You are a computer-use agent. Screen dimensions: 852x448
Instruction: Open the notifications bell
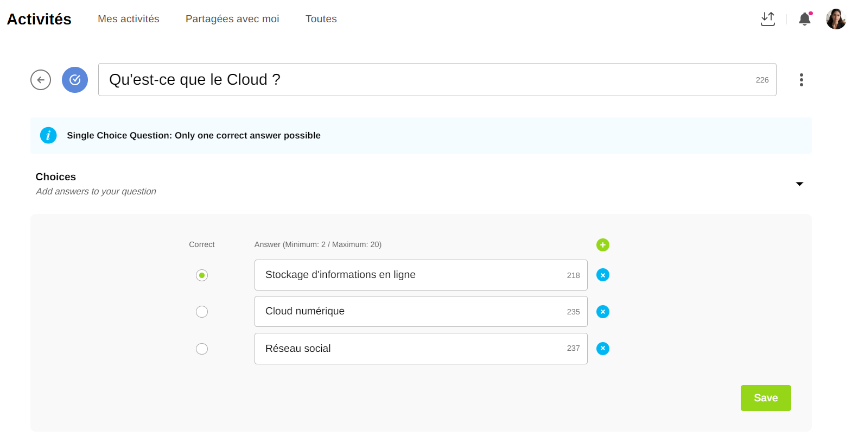tap(804, 19)
